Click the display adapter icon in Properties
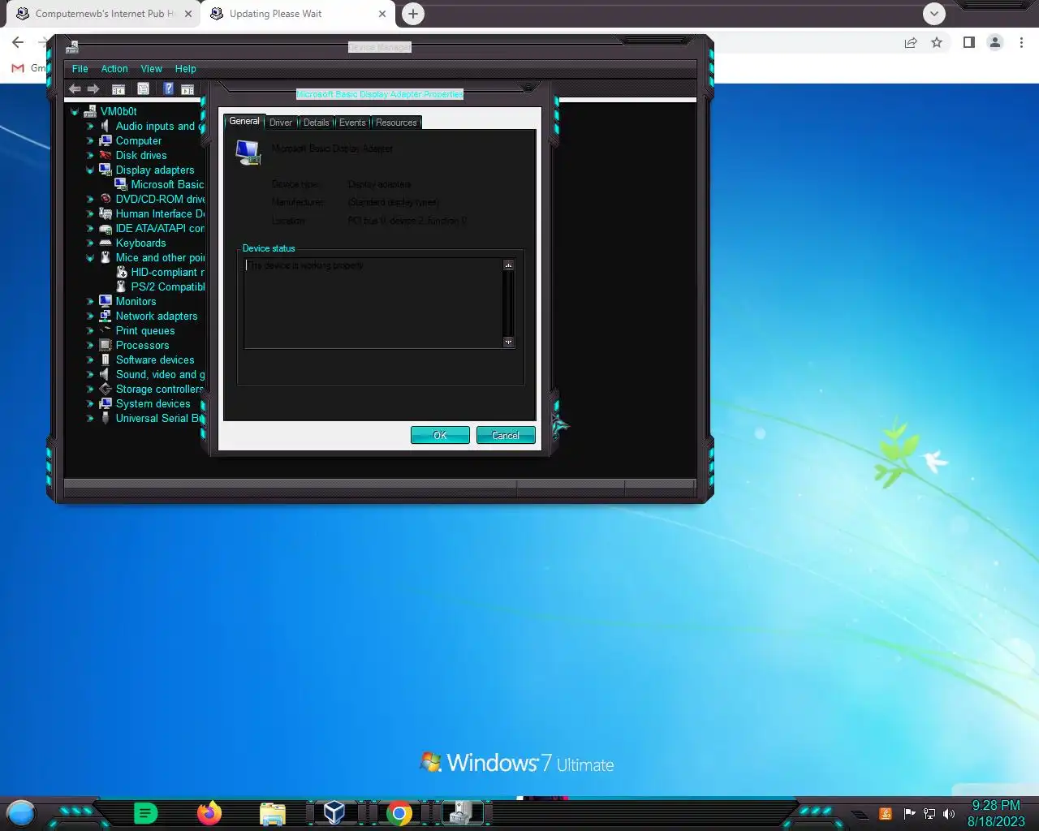This screenshot has height=831, width=1039. [x=248, y=152]
